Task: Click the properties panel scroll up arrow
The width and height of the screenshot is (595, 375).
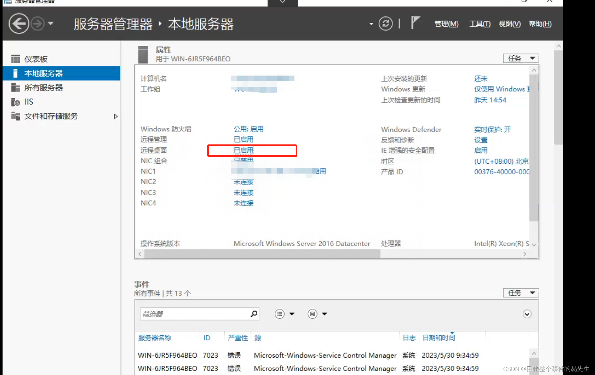Action: click(534, 70)
